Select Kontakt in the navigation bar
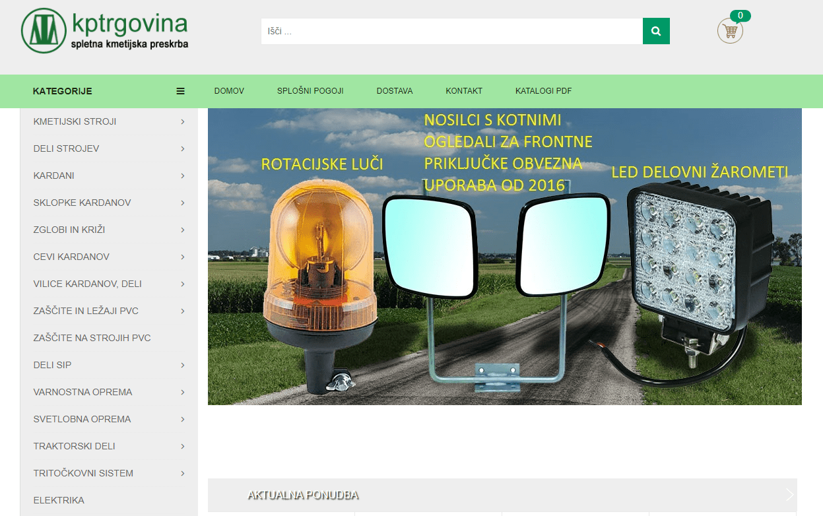The width and height of the screenshot is (823, 516). coord(464,91)
